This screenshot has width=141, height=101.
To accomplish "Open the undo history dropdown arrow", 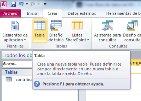I will click(27, 4).
